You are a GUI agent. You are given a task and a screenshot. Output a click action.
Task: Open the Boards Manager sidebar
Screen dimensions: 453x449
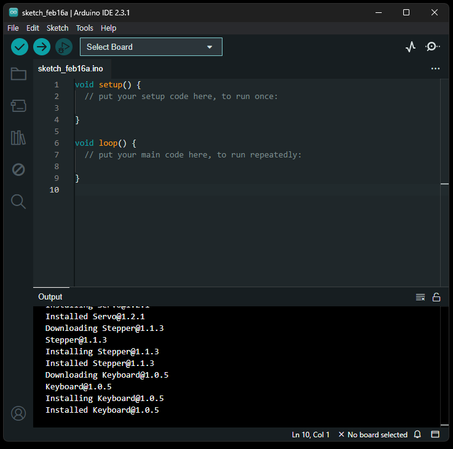pyautogui.click(x=18, y=106)
